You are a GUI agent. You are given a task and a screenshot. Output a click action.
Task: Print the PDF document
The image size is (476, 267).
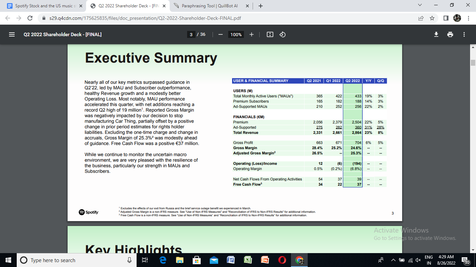[x=450, y=34]
